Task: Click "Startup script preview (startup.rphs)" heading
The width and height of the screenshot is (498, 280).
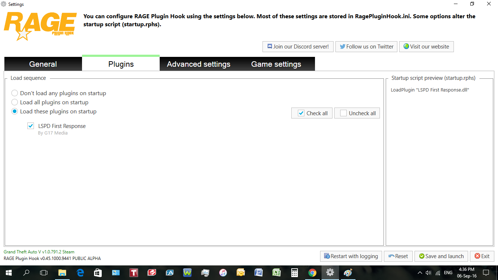Action: coord(433,78)
